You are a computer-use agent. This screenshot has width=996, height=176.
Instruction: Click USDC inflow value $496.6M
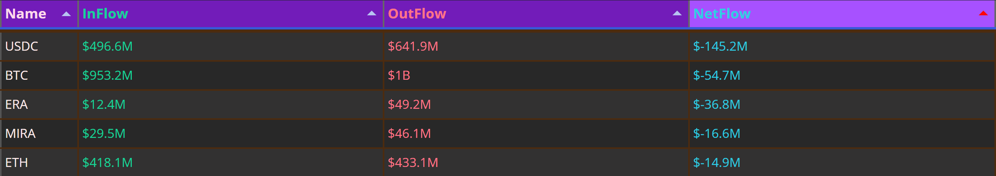107,46
